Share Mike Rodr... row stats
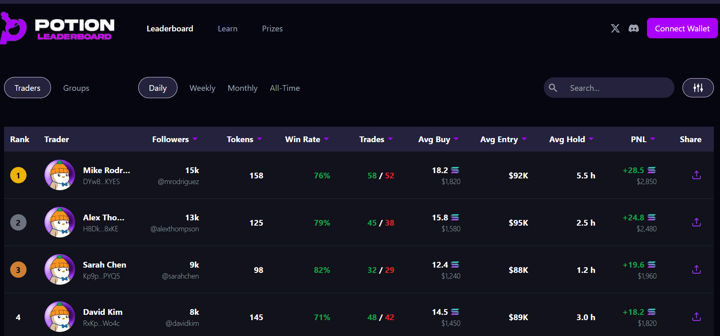Screen dimensions: 720x336 click(x=696, y=175)
